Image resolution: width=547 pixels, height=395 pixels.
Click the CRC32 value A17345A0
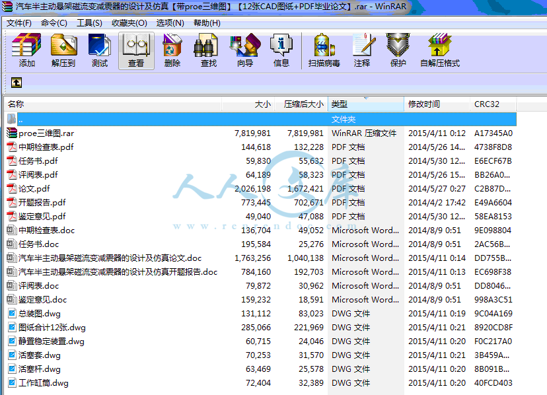click(493, 133)
